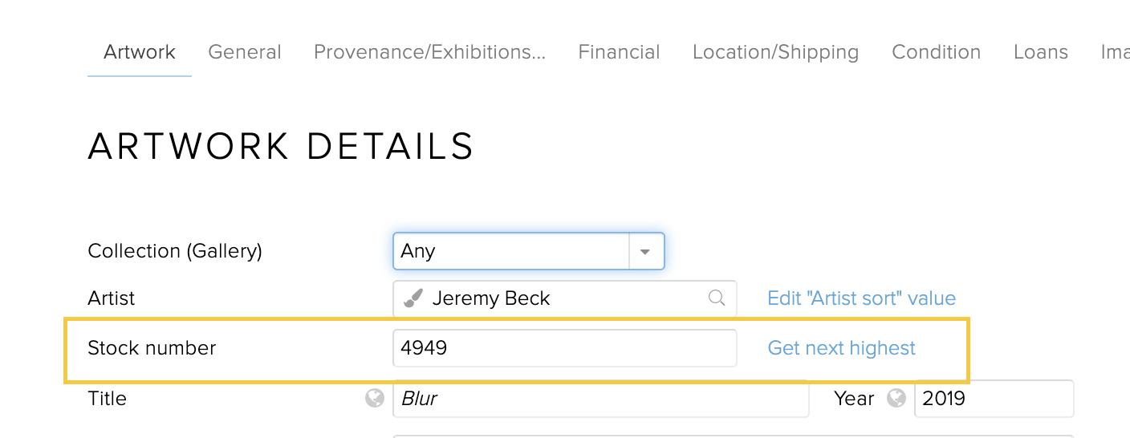Click the paintbrush icon in Artist field
Image resolution: width=1130 pixels, height=438 pixels.
(x=413, y=298)
